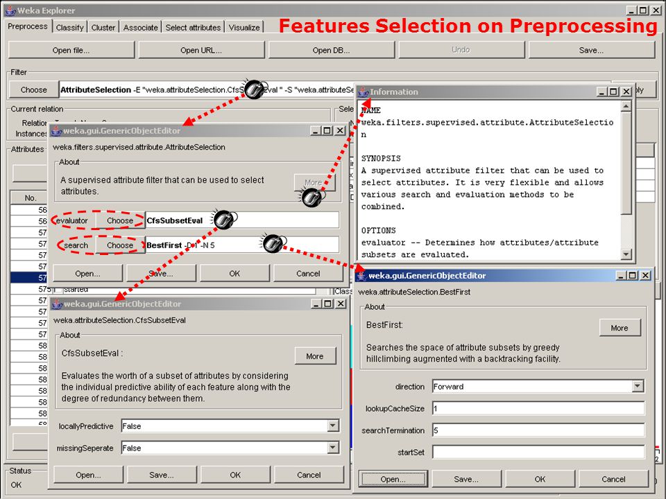This screenshot has width=666, height=499.
Task: Click the Save... button in Weka Explorer toolbar
Action: [591, 50]
